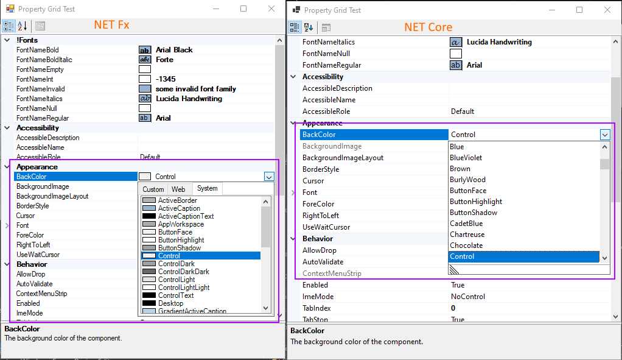Select CadetBlue in NET Core color list

pyautogui.click(x=524, y=224)
